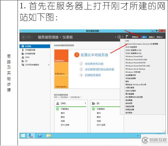Open 性能 in the DNS tile
This screenshot has width=168, height=146.
tap(63, 121)
